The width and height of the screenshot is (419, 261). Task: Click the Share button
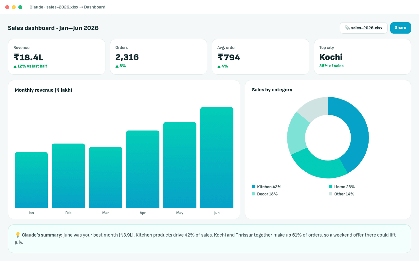(400, 28)
